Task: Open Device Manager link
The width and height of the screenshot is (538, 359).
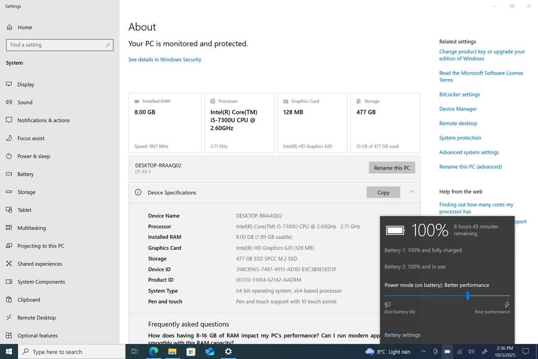Action: [458, 109]
